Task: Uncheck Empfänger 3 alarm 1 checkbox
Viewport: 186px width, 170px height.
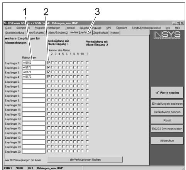Action: 49,72
